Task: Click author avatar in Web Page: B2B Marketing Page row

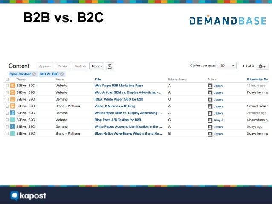Action: [x=210, y=86]
